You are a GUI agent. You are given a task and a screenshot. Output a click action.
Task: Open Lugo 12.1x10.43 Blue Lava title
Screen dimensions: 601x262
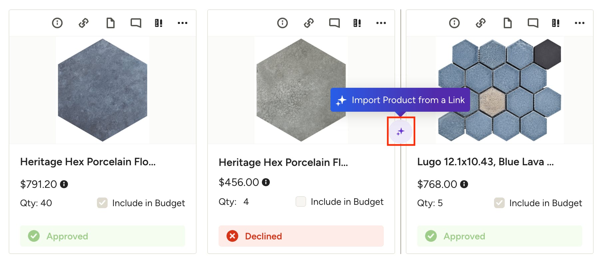coord(485,162)
